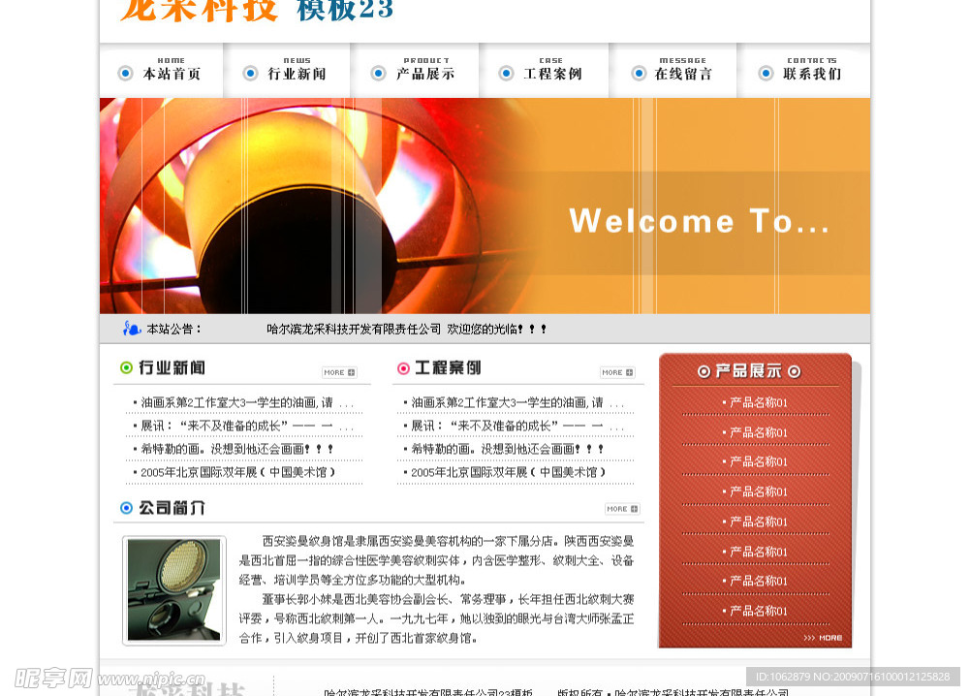Open news link 希特勒的画
970x696 pixels.
tap(236, 449)
